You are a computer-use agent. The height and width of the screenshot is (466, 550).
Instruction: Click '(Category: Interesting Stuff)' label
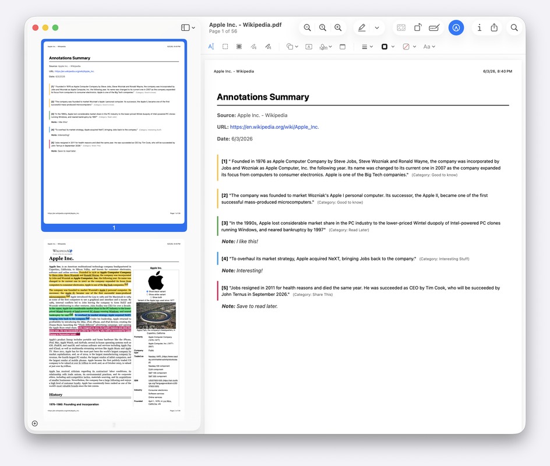click(x=444, y=259)
